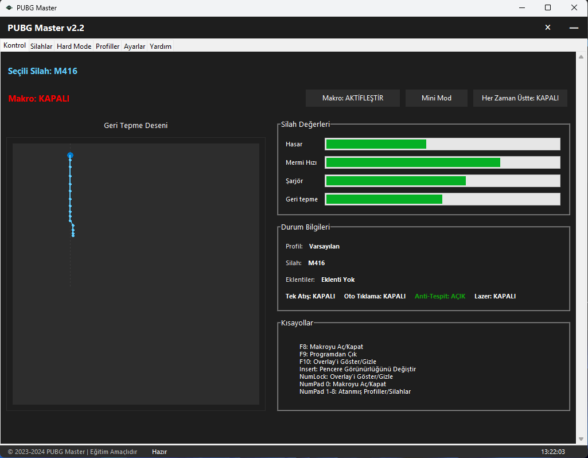Screen dimensions: 588x458
Task: Open the Hard Mode tab
Action: coord(74,46)
